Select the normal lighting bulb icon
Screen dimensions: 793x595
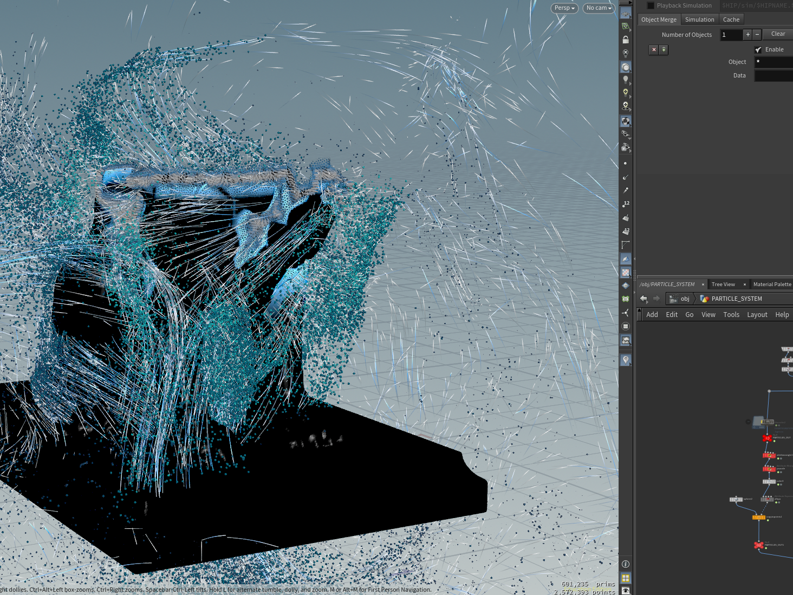(626, 80)
